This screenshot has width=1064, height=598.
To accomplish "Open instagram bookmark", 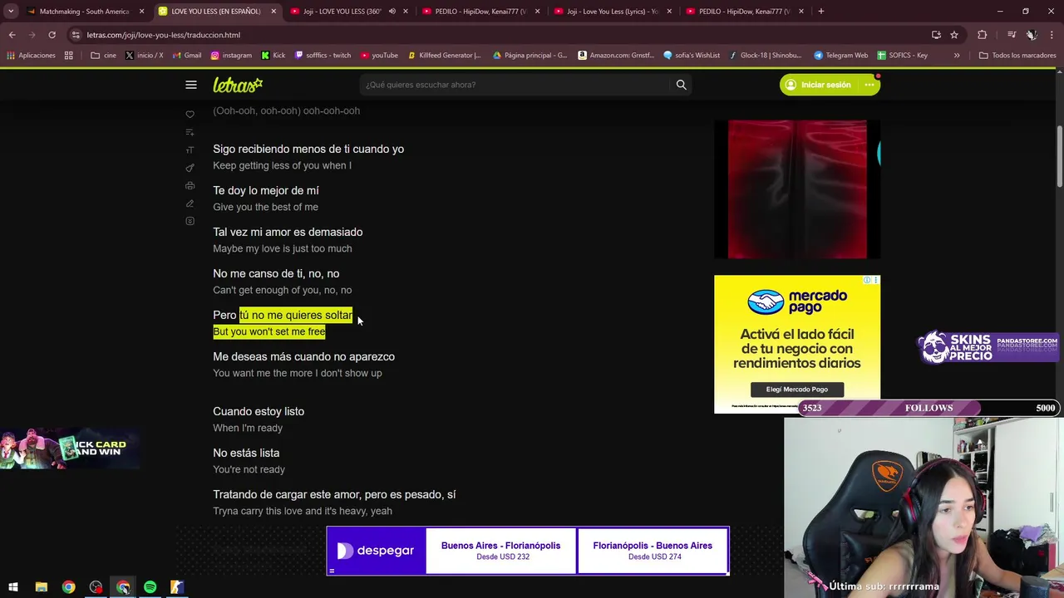I will coord(230,56).
